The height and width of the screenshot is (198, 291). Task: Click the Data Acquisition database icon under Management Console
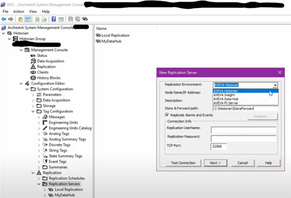(x=33, y=61)
